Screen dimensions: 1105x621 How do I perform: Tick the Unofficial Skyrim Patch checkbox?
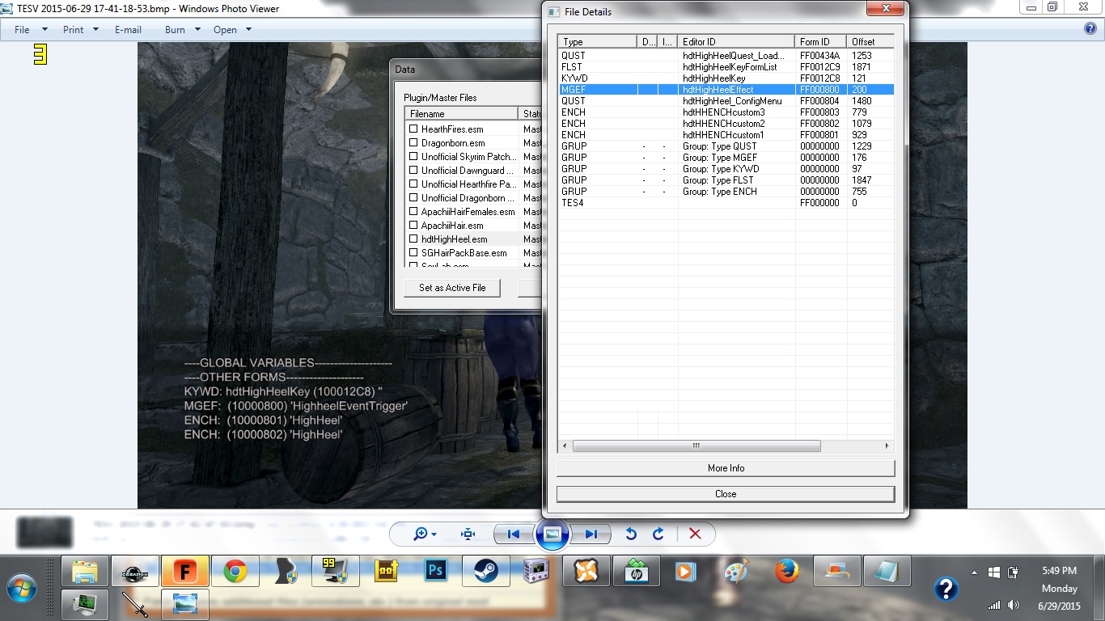click(x=413, y=157)
